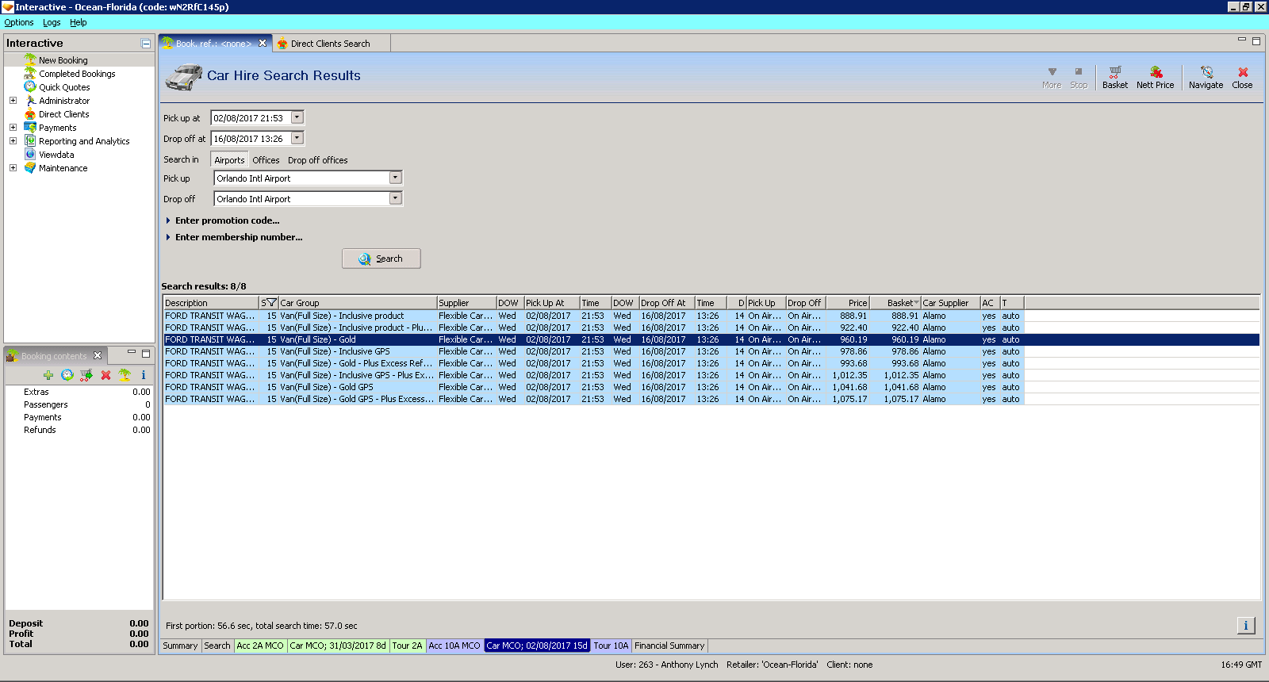1269x682 pixels.
Task: Click the clock refresh icon in Booking contents
Action: coord(67,375)
